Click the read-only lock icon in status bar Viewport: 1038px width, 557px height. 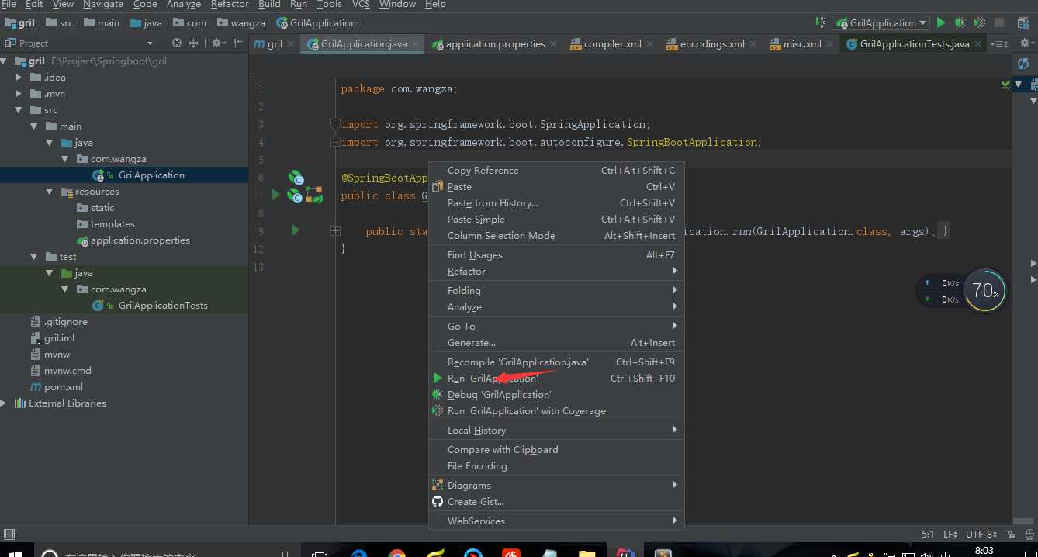click(x=1010, y=535)
